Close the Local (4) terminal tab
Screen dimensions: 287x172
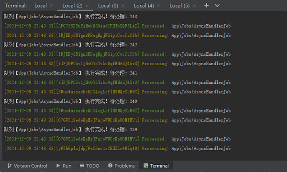tap(158, 6)
